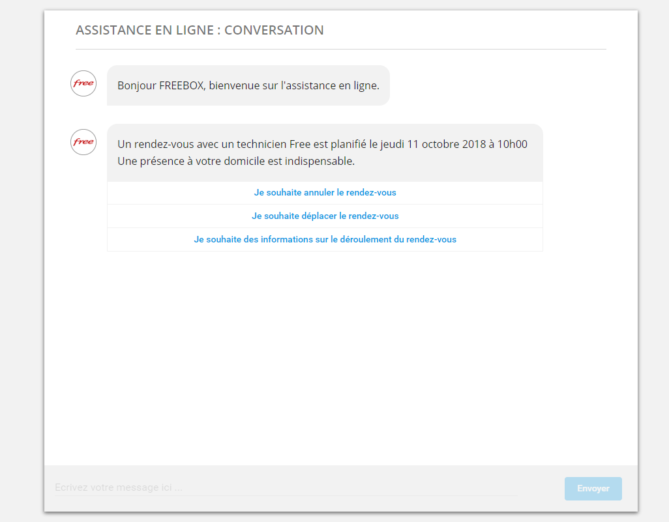Request information on the déroulement du rendez-vous
This screenshot has width=669, height=522.
[325, 239]
